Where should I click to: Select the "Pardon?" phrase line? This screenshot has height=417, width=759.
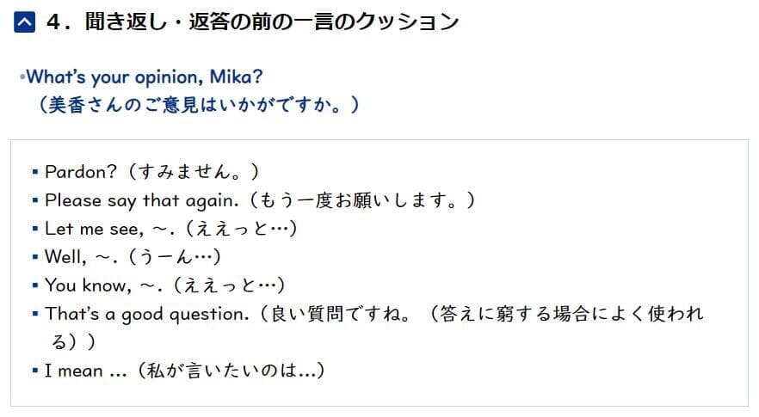point(152,172)
